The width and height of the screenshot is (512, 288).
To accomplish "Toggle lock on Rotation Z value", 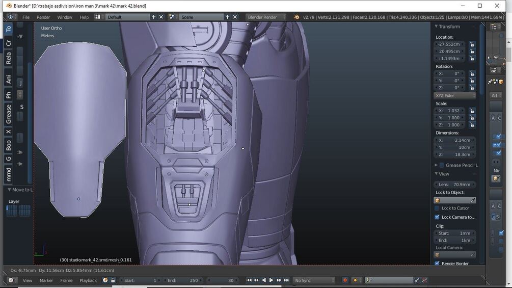I will (472, 88).
